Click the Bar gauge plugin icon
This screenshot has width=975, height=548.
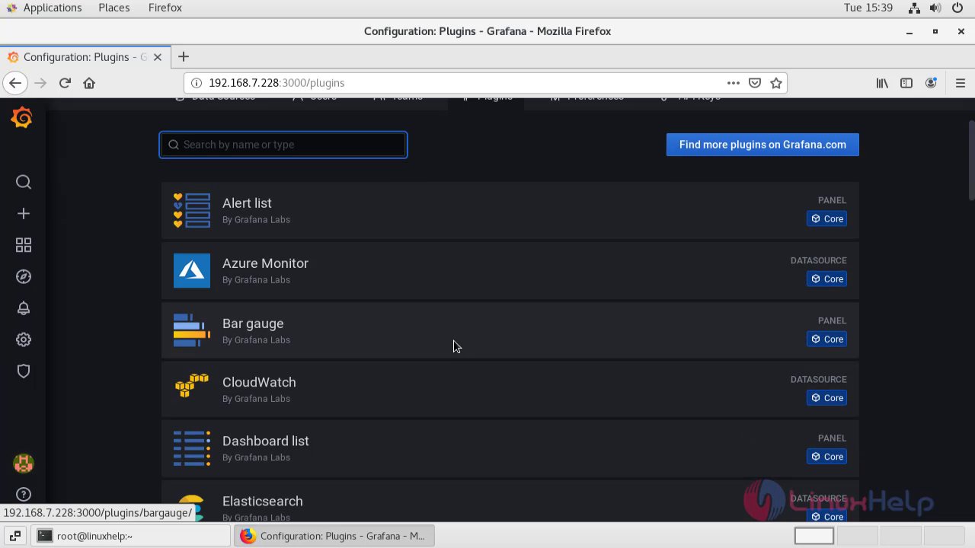192,331
